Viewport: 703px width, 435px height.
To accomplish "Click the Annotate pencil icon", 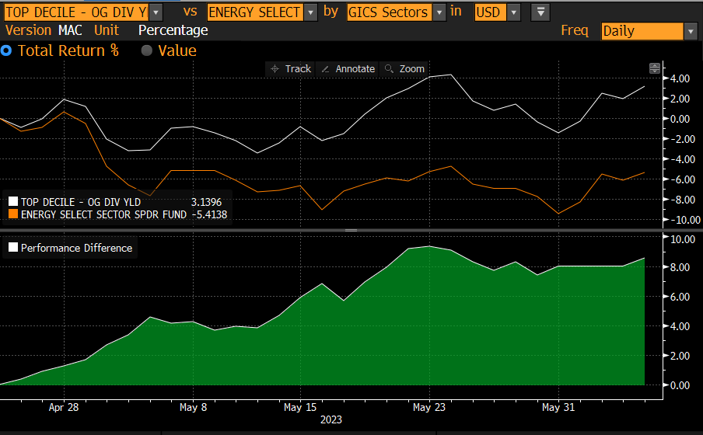I will pos(326,69).
